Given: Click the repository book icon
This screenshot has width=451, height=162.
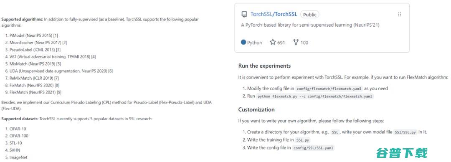Looking at the screenshot, I should point(244,14).
